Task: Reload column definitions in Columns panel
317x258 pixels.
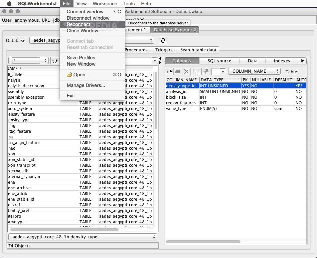Action: click(x=169, y=71)
